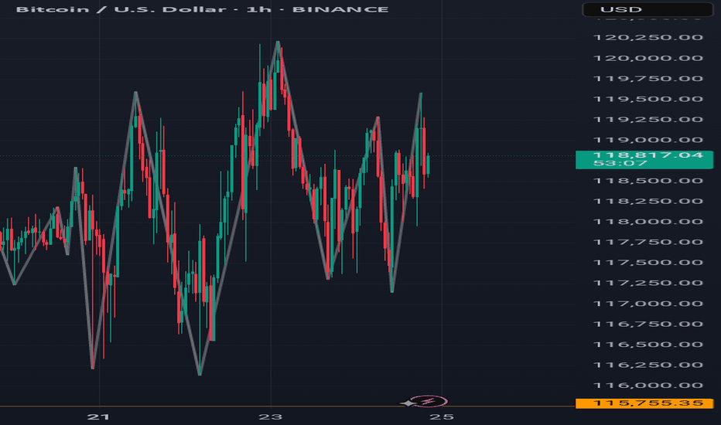Click the green current price label 118,817.04

click(x=644, y=159)
